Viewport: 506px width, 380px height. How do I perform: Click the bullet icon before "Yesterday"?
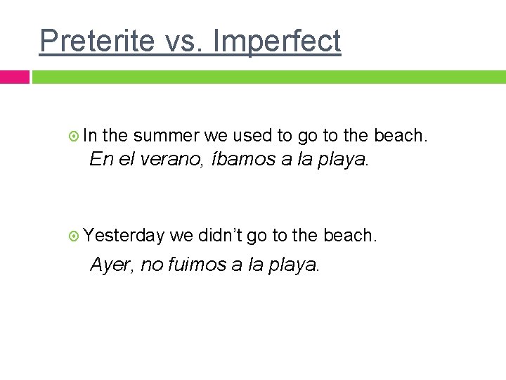coord(76,235)
